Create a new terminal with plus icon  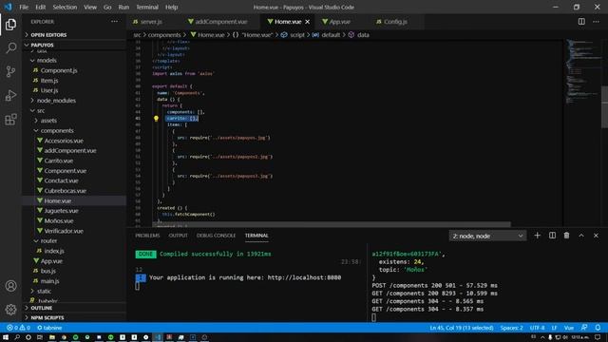click(537, 236)
